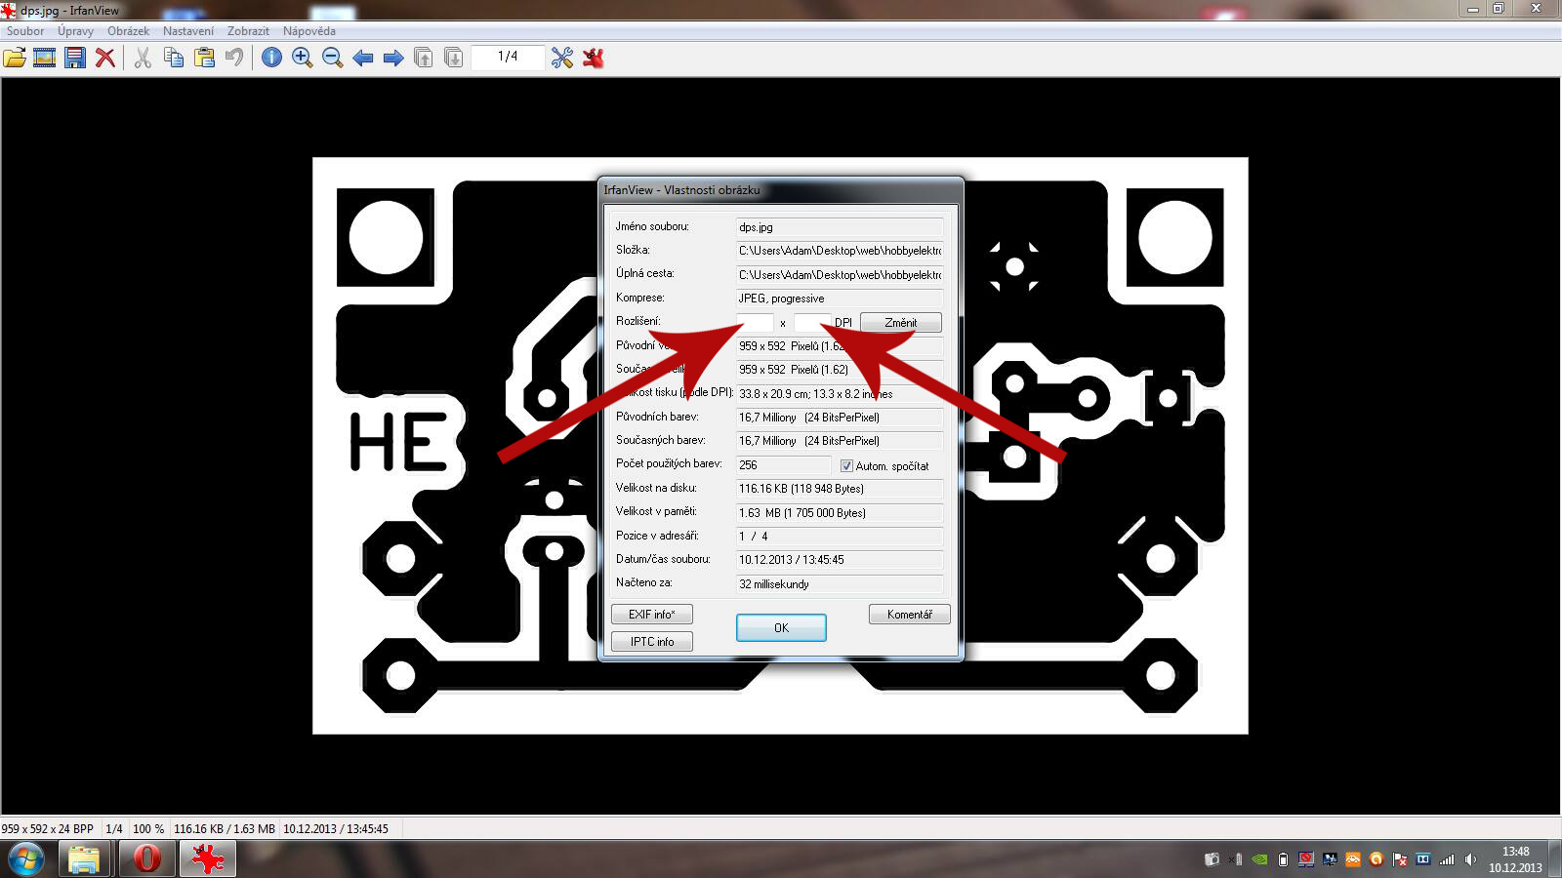
Task: Open the battery tray icon
Action: [1283, 859]
